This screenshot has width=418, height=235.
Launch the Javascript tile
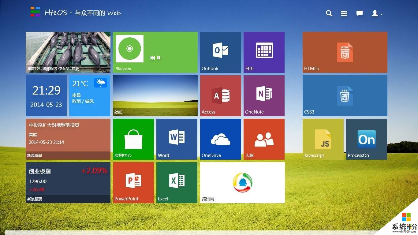323,139
